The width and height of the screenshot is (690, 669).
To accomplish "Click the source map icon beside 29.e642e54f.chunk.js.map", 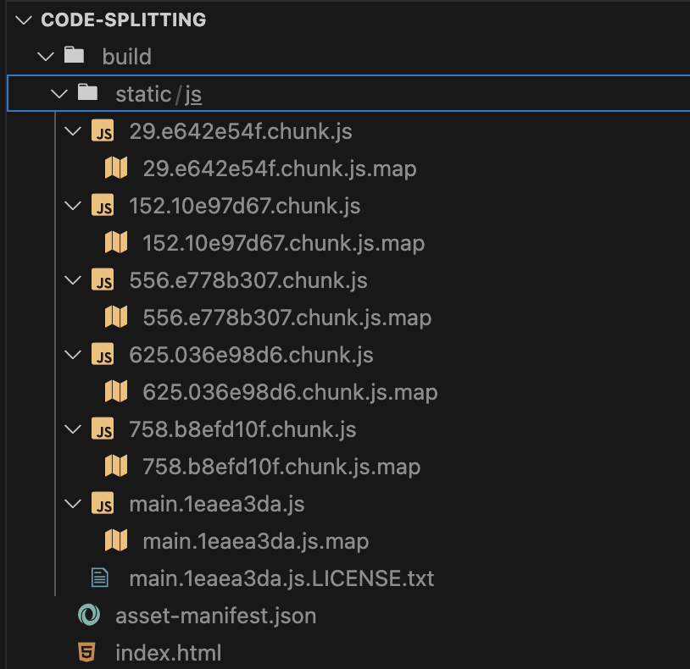I will (x=116, y=168).
